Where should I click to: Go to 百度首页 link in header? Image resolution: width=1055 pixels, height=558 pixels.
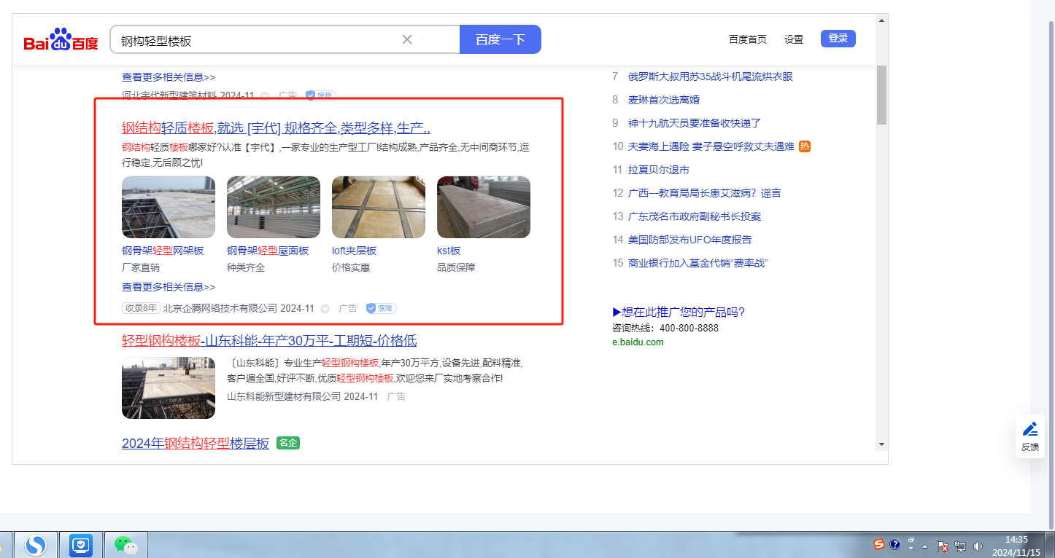pyautogui.click(x=748, y=39)
